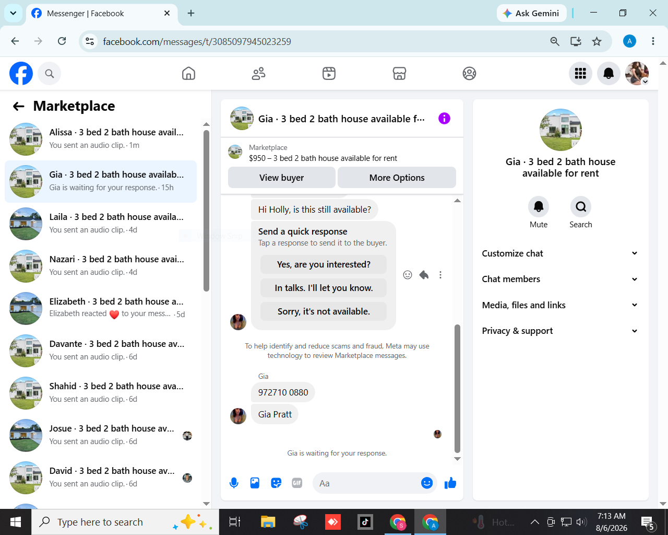Screen dimensions: 668x535
Task: Click Ask Gemini button
Action: pos(531,14)
